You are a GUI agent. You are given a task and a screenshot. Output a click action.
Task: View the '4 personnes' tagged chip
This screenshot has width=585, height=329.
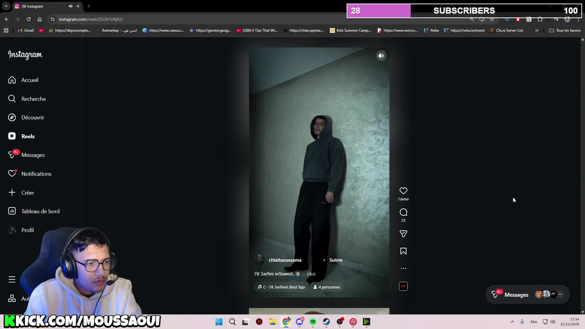tap(327, 287)
